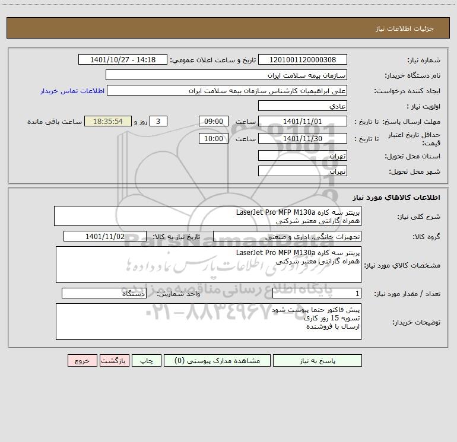Open اطلاعات تماس خریدار link
Screen dimensions: 457x442
[x=72, y=91]
